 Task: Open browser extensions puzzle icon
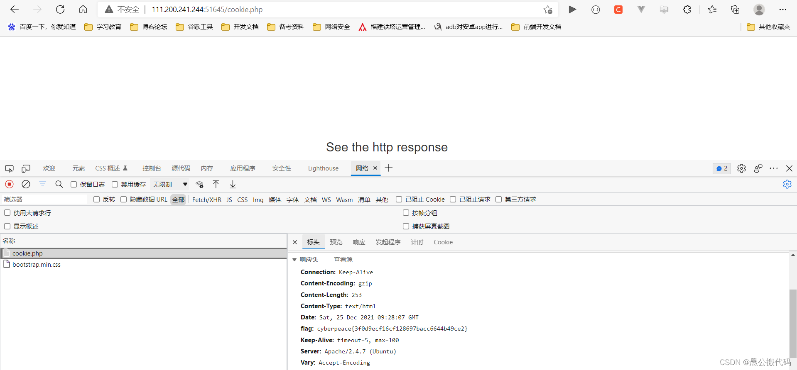[687, 9]
